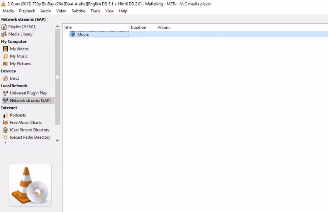Select Podcasts label under Internet
The width and height of the screenshot is (328, 212).
pos(18,115)
